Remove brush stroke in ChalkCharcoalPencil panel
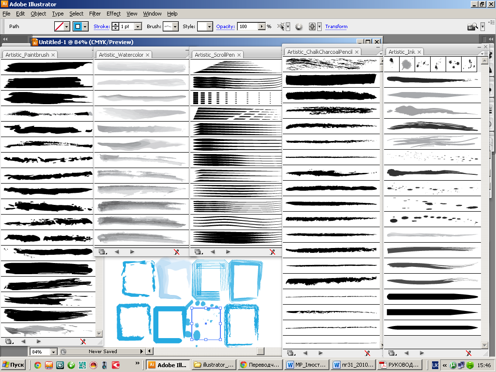Screen dimensions: 496x372 click(x=367, y=353)
